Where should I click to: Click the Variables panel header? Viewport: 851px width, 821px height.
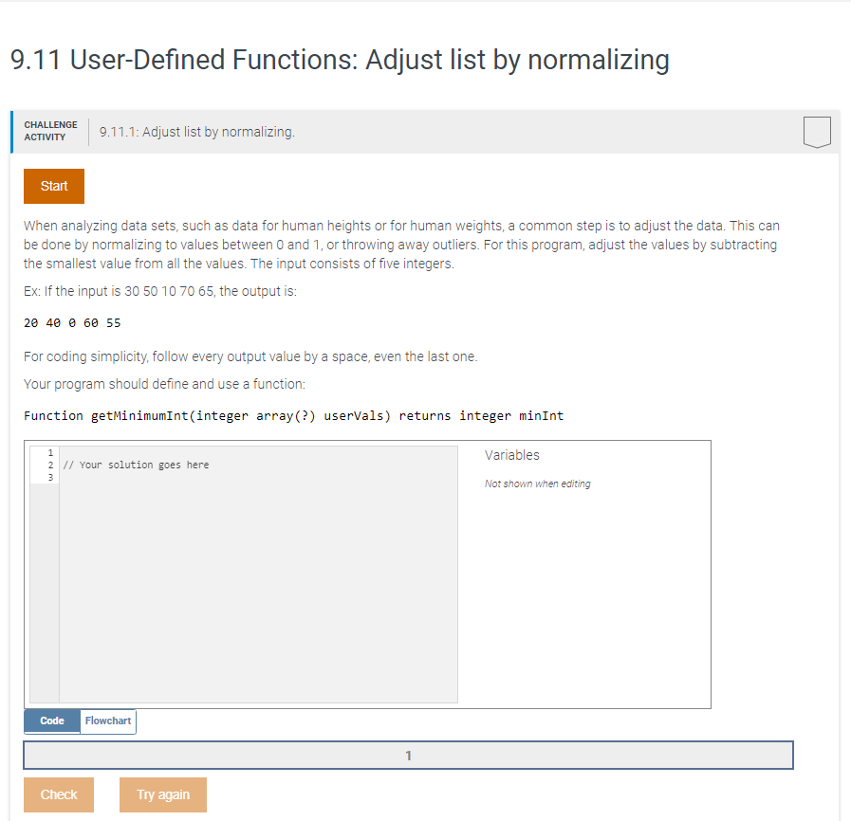tap(511, 455)
